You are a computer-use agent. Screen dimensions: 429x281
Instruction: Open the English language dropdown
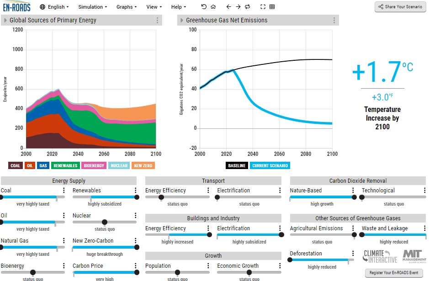[x=54, y=7]
